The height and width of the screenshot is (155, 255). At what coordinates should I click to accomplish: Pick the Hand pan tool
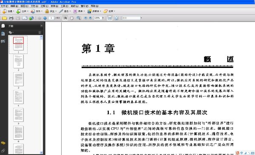[71, 18]
